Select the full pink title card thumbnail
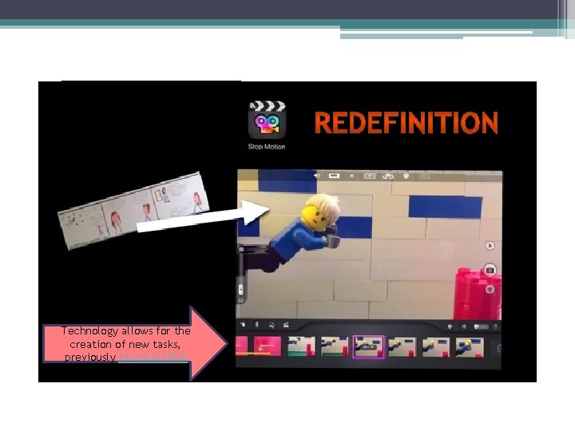This screenshot has width=575, height=431. pos(268,346)
